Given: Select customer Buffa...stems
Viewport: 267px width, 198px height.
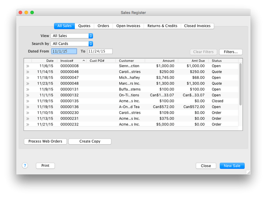Looking at the screenshot, I should click(130, 89).
